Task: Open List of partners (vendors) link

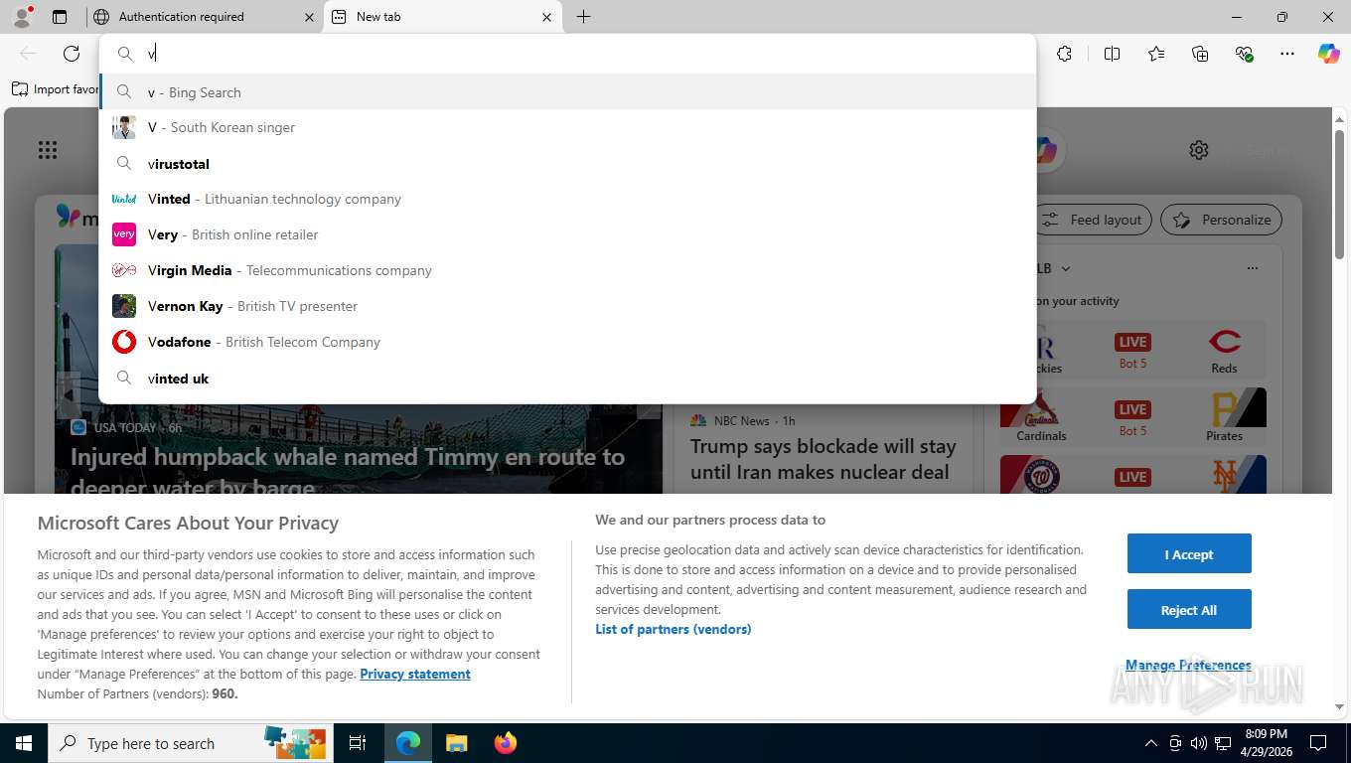Action: [674, 629]
